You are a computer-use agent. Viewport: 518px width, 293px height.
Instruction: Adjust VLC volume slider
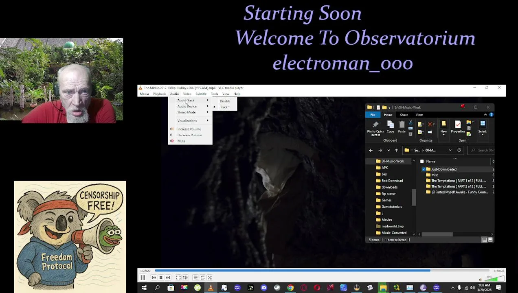click(x=494, y=279)
